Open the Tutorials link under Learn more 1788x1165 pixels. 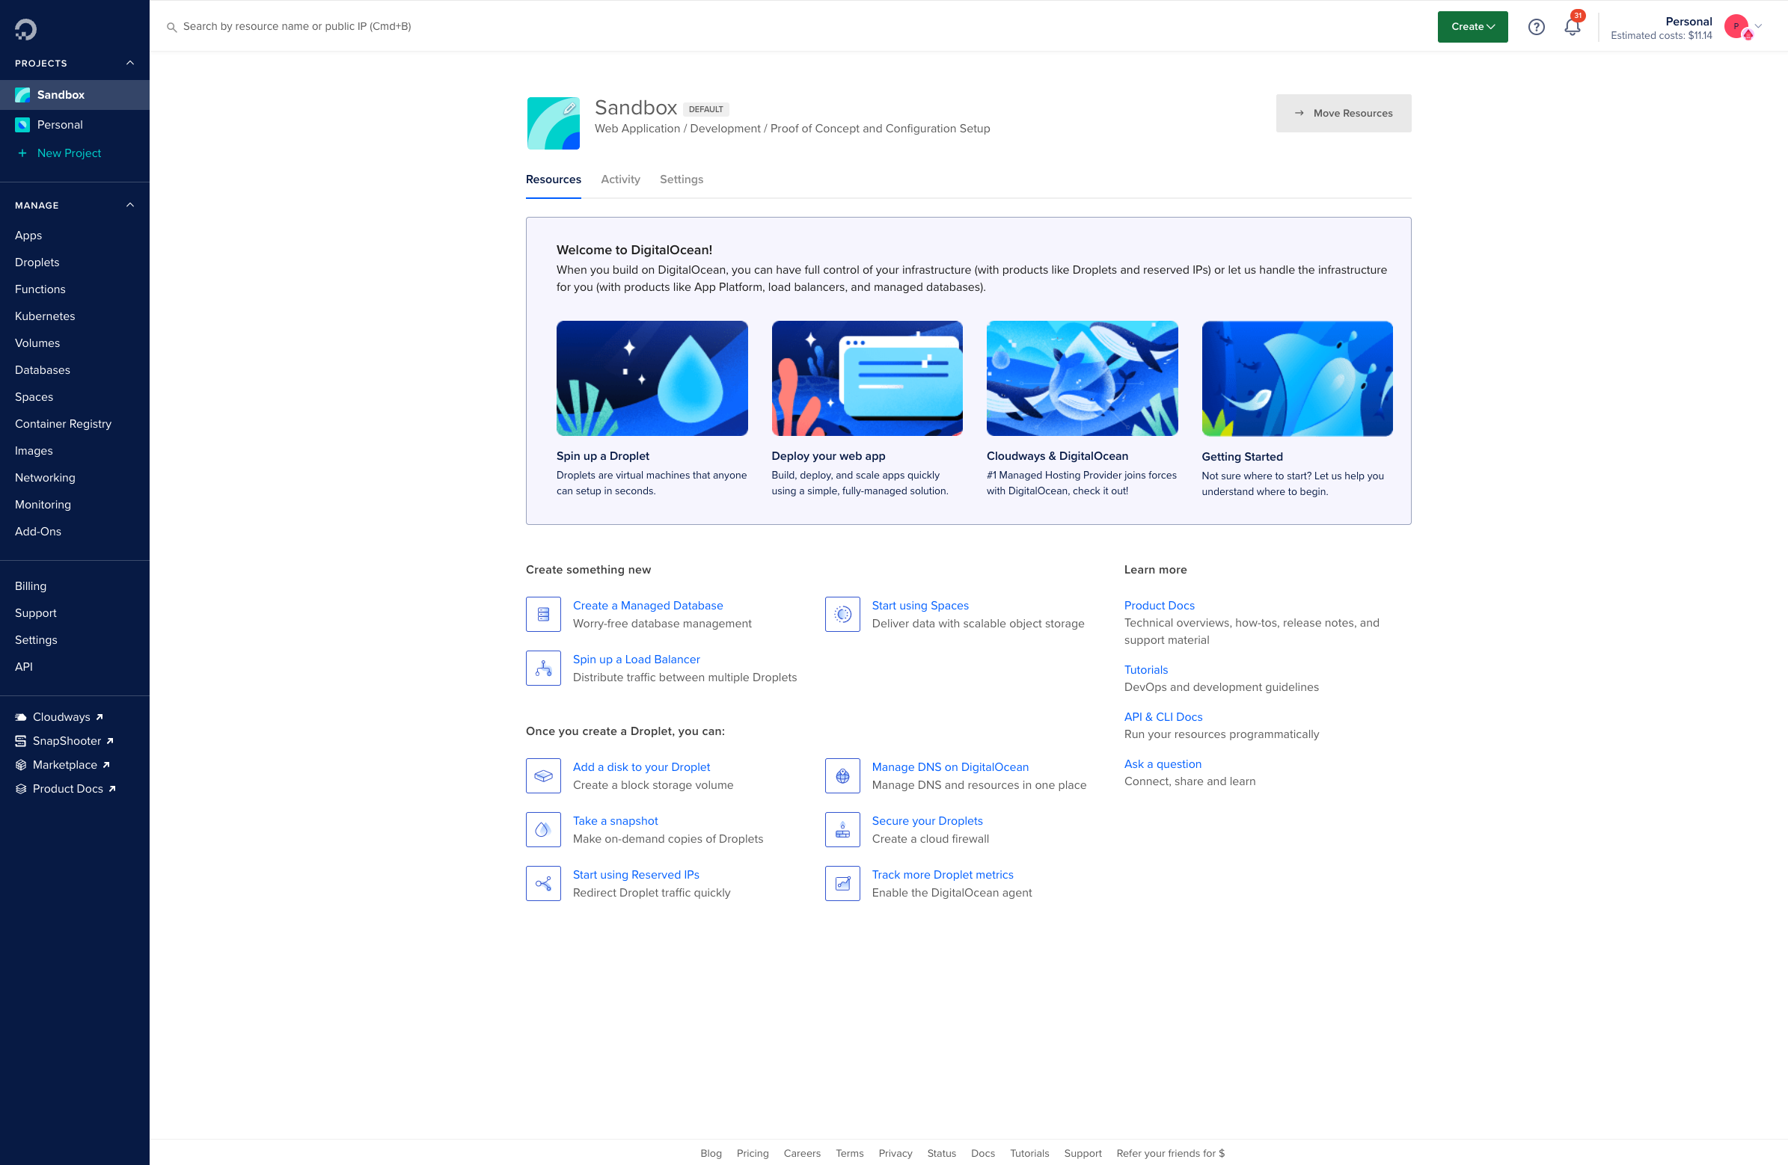point(1145,670)
